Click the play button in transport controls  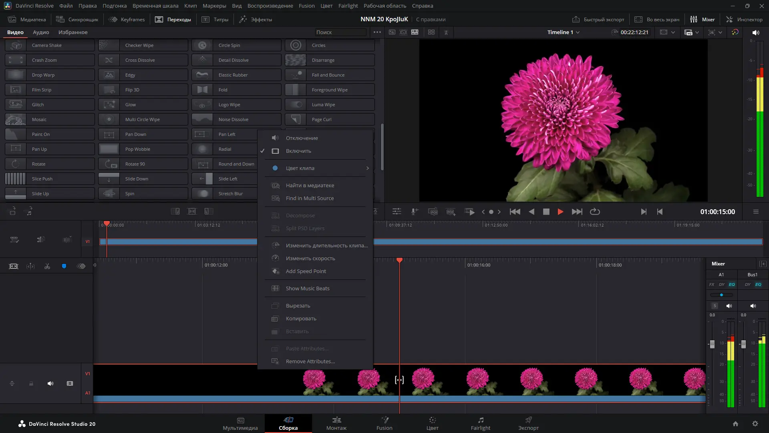[x=560, y=212]
